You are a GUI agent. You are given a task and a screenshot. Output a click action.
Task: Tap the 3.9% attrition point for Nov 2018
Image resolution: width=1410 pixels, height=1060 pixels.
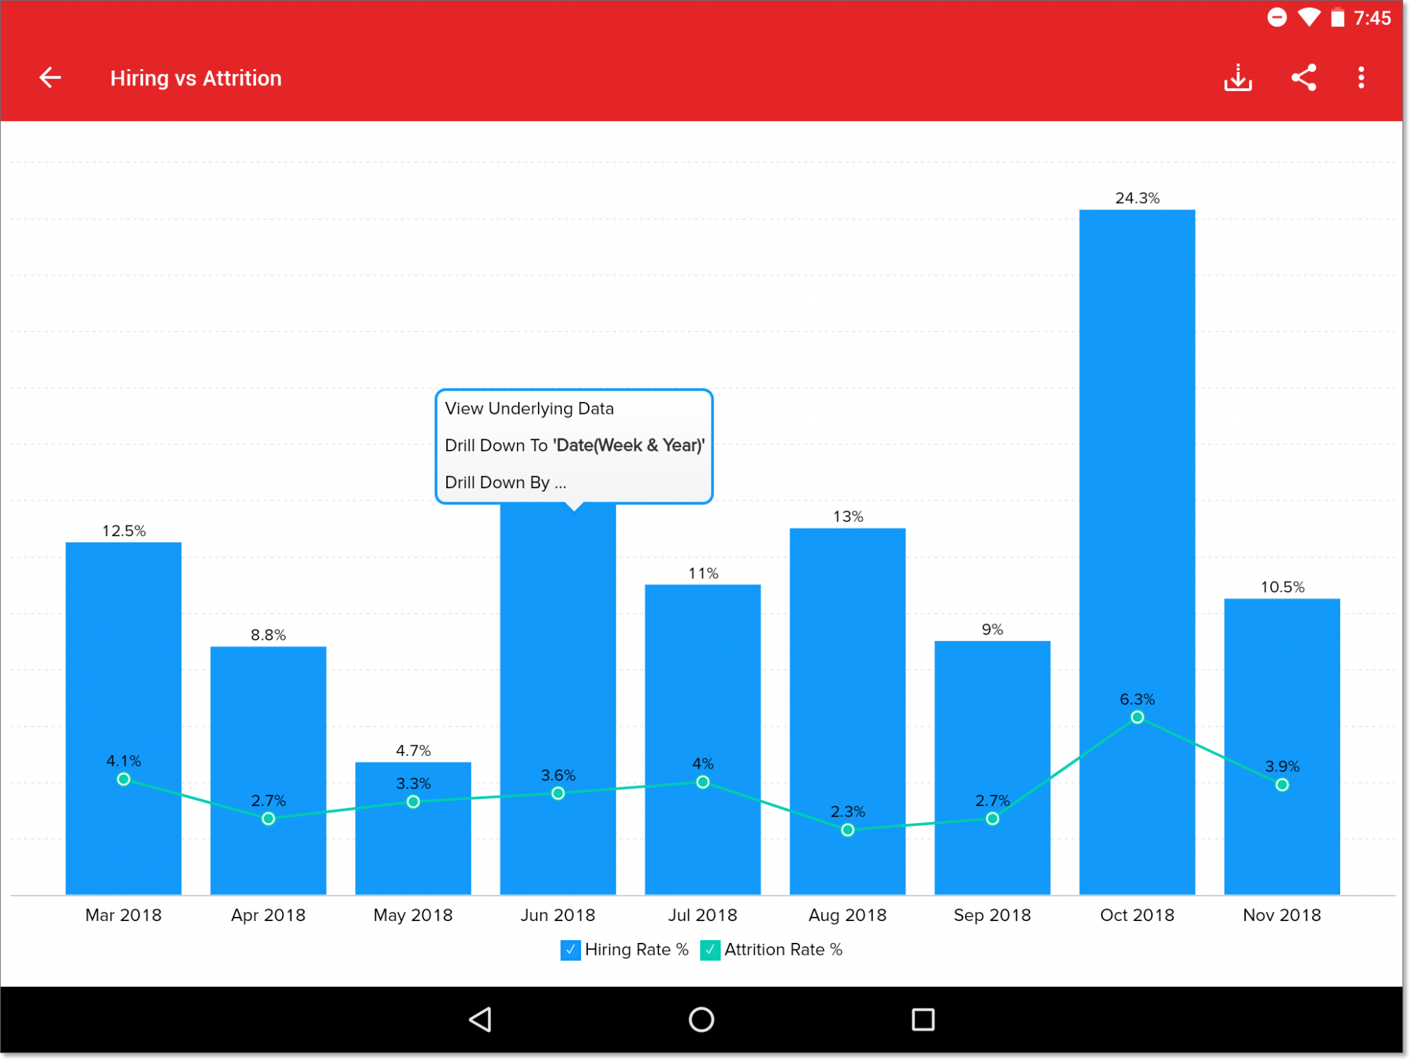coord(1282,785)
